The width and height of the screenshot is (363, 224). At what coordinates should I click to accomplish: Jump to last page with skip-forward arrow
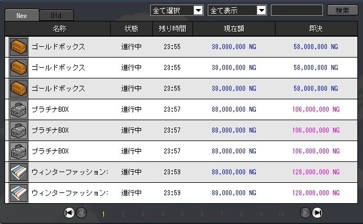pos(317,213)
